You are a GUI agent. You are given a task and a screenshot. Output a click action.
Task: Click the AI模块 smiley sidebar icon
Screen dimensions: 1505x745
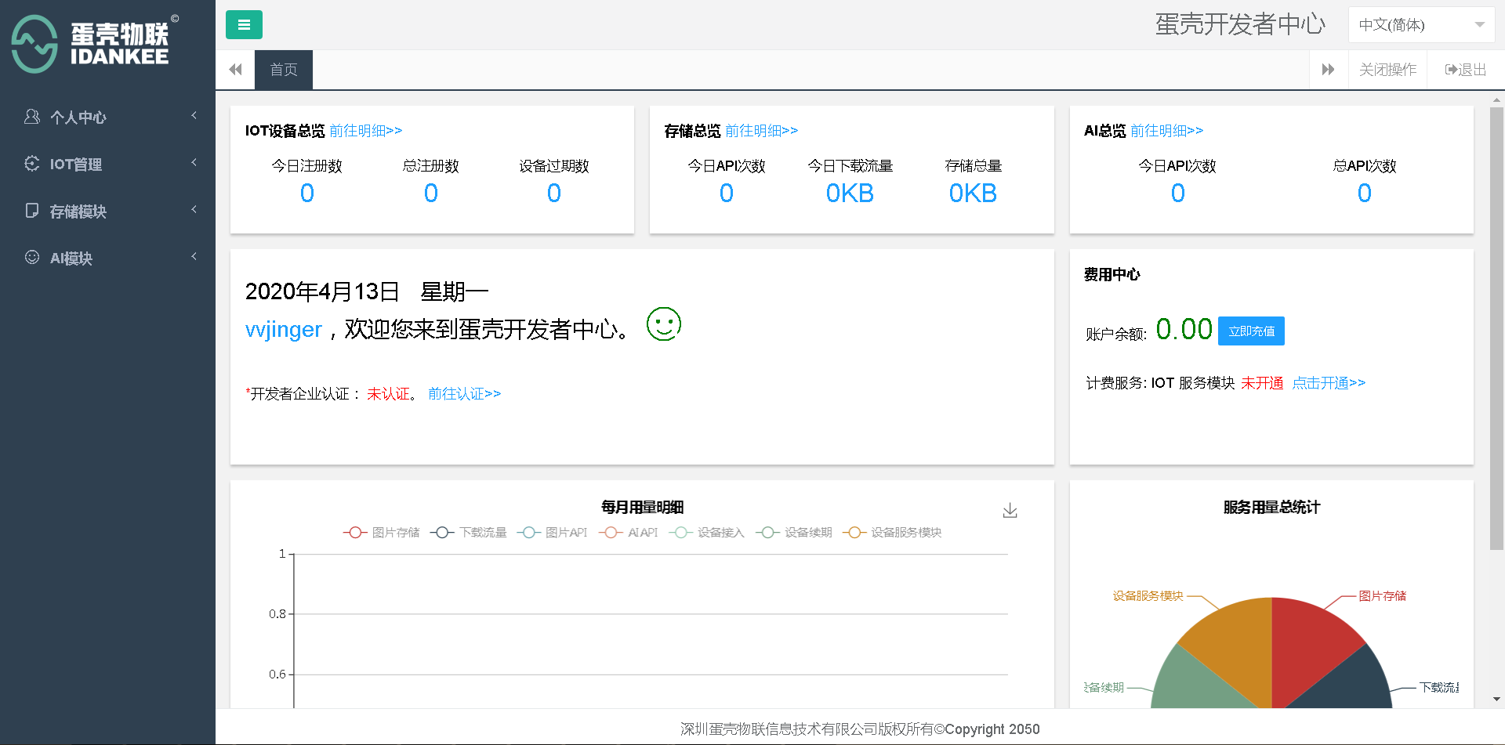click(x=32, y=257)
